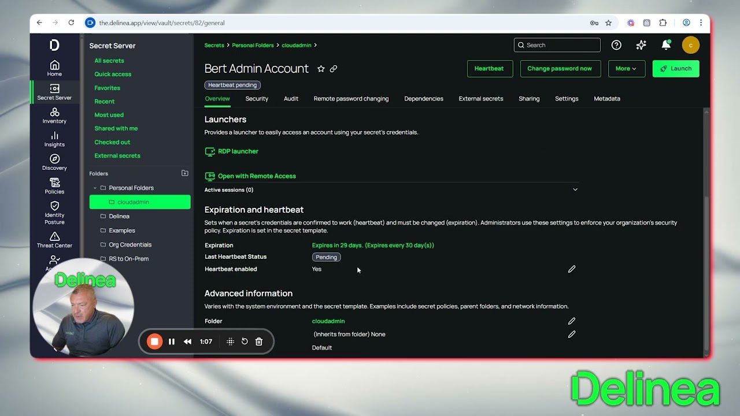Screen dimensions: 740x416
Task: Grab recorder dots handle icon
Action: click(x=230, y=341)
